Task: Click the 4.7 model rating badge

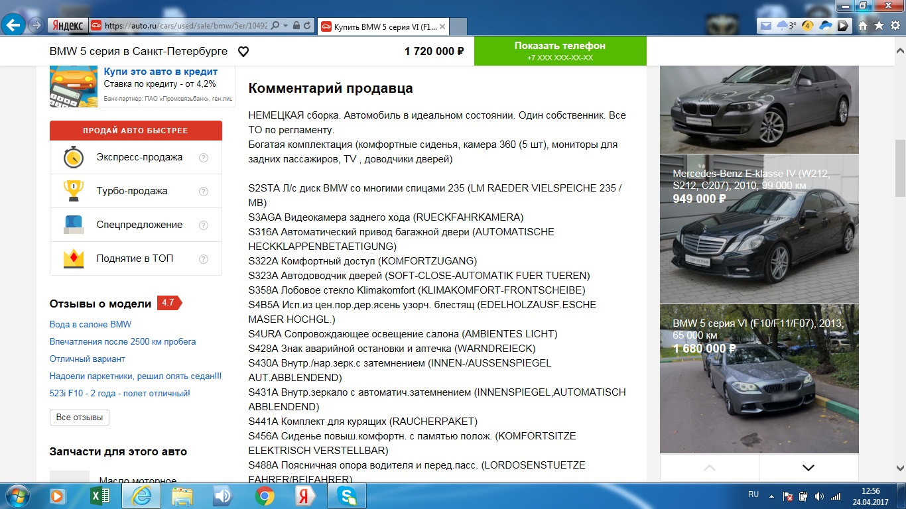Action: [169, 303]
